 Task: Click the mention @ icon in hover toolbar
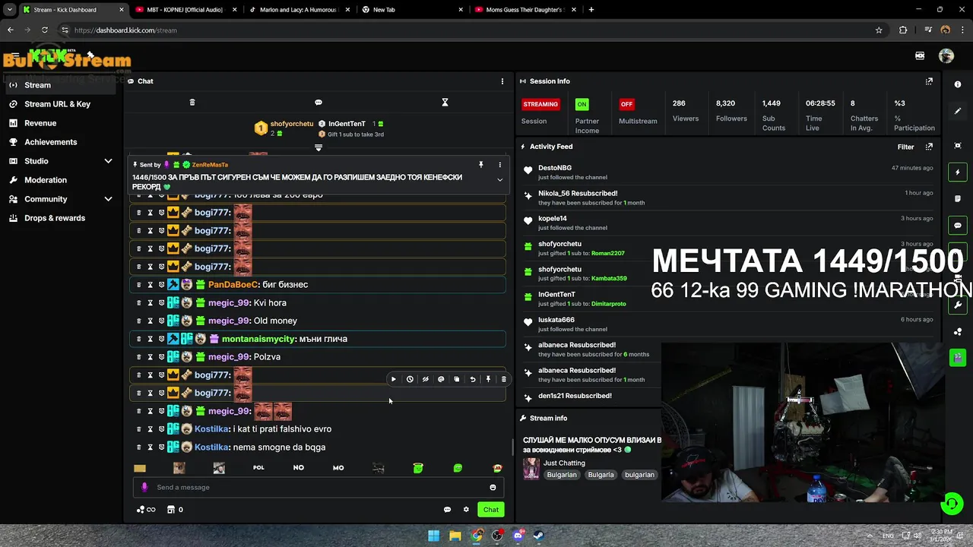click(441, 379)
